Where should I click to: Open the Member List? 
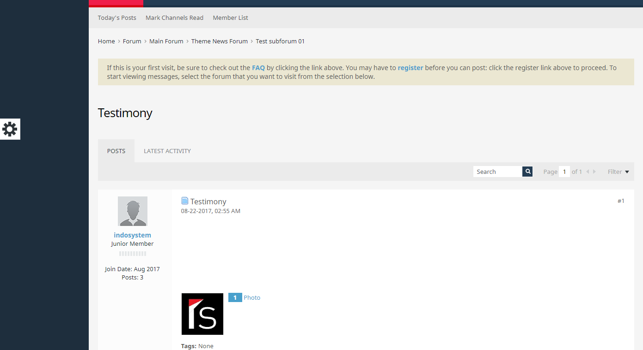(230, 18)
